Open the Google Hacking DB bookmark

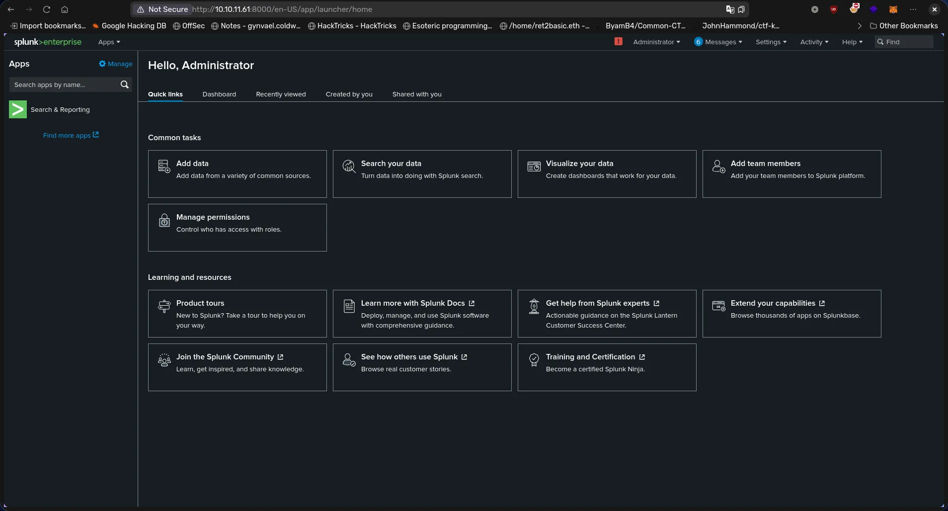(x=129, y=26)
